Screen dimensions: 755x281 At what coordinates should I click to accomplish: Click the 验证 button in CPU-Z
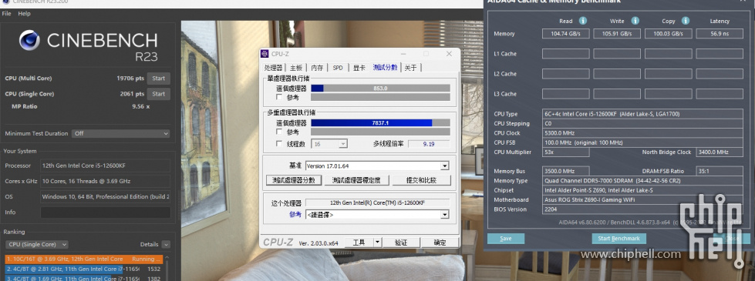401,243
